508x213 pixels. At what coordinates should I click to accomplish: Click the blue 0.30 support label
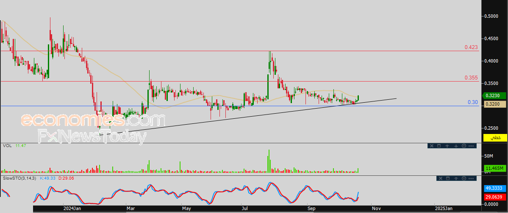coord(473,102)
